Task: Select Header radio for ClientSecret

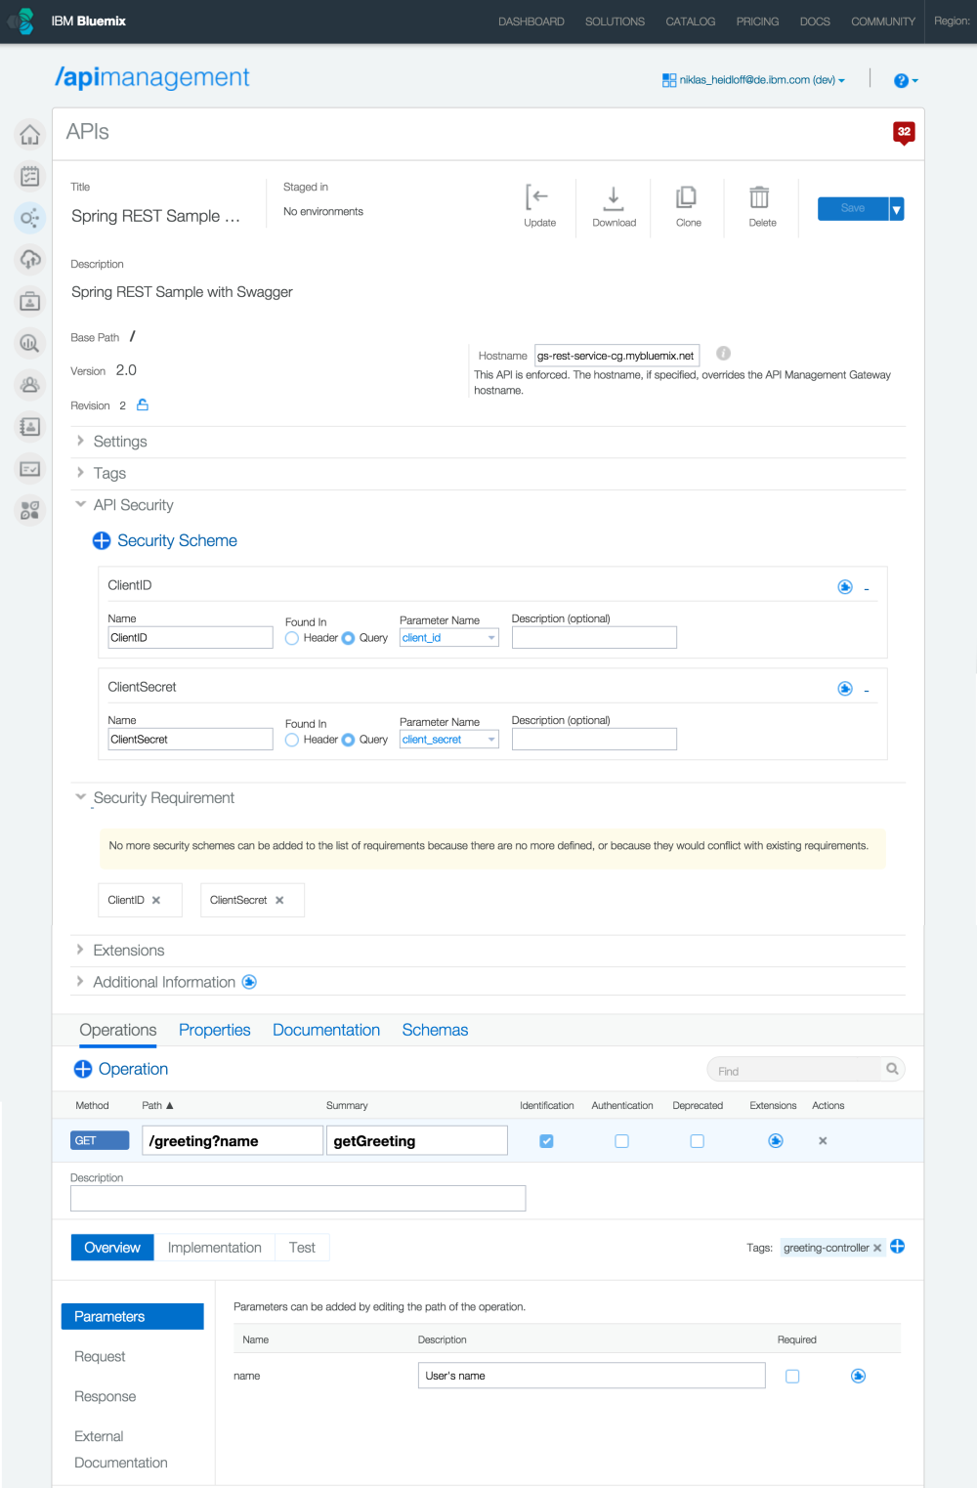Action: tap(292, 740)
